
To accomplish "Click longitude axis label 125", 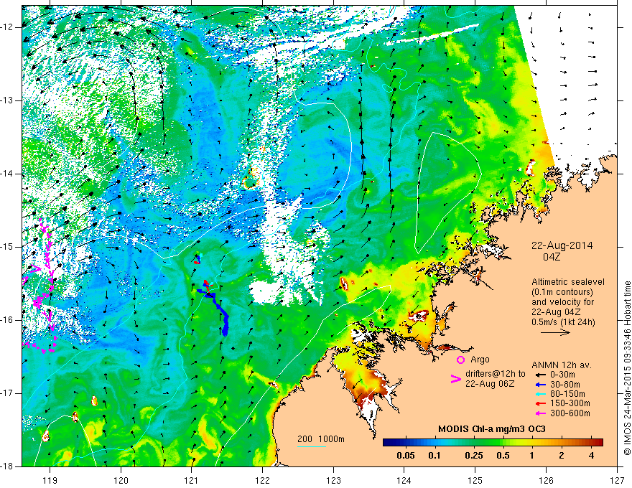I will point(475,480).
